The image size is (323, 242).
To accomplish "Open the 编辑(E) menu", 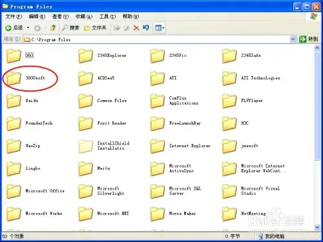I will 37,17.
